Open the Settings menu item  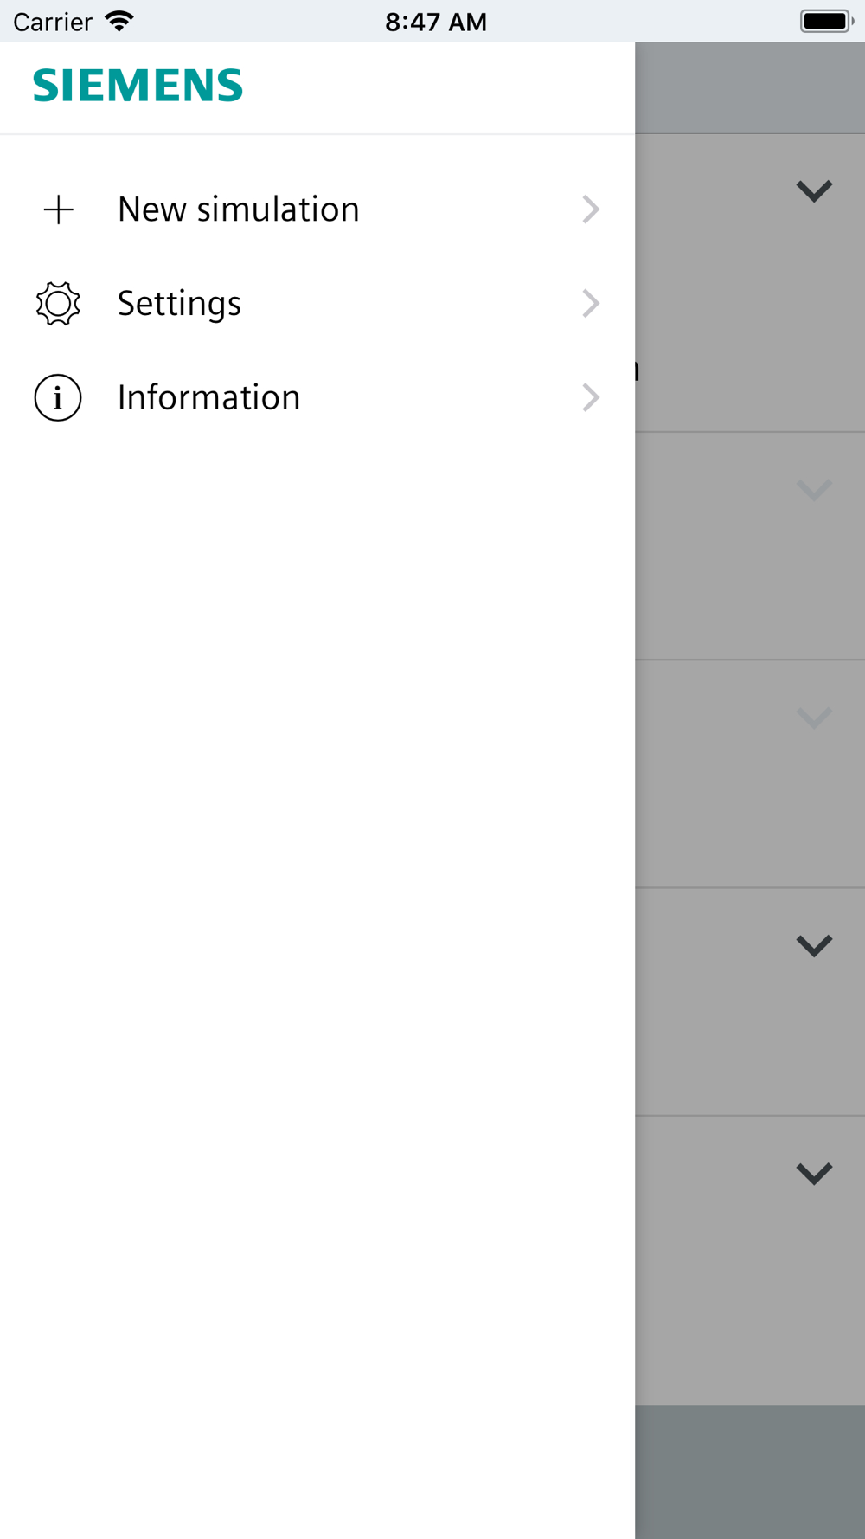click(180, 304)
